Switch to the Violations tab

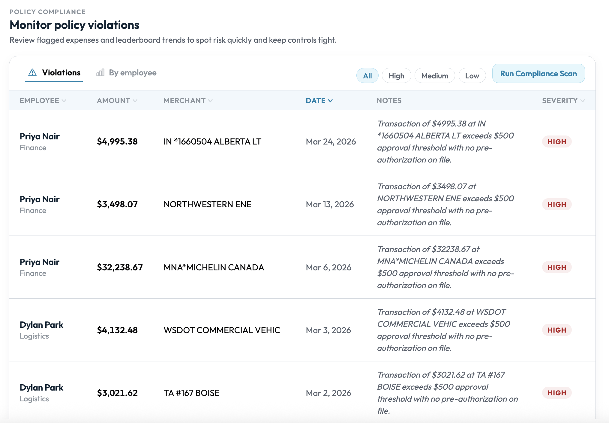(54, 73)
